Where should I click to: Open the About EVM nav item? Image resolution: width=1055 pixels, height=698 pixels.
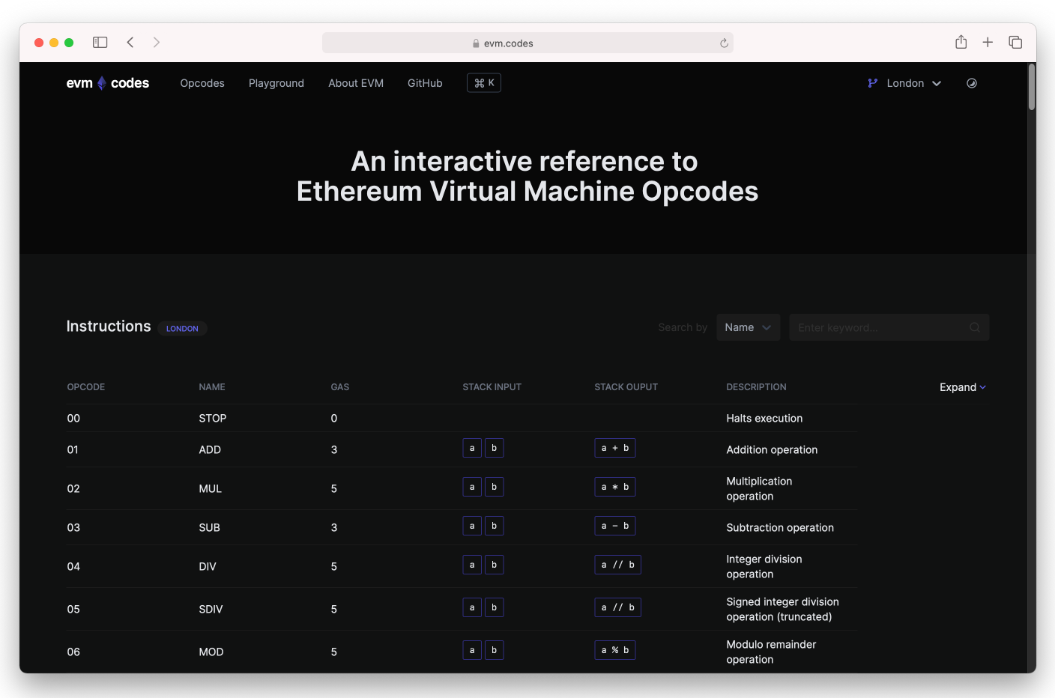click(356, 83)
